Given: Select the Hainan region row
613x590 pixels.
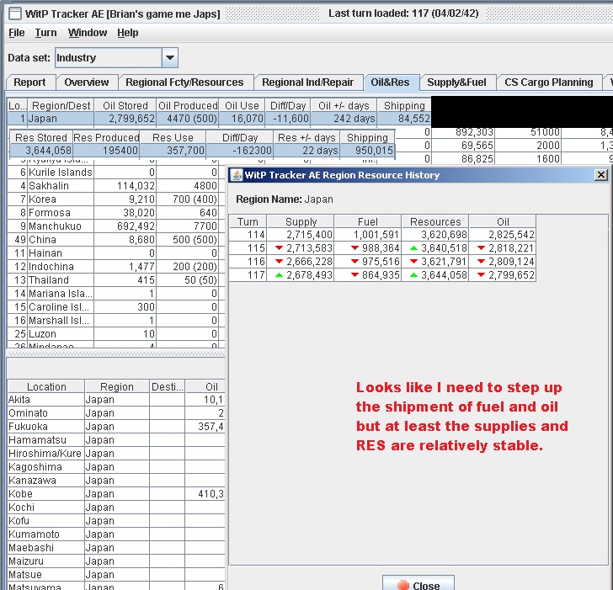Looking at the screenshot, I should pyautogui.click(x=116, y=253).
